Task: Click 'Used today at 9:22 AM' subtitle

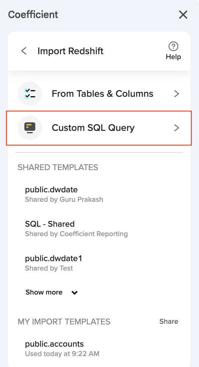Action: (x=62, y=354)
